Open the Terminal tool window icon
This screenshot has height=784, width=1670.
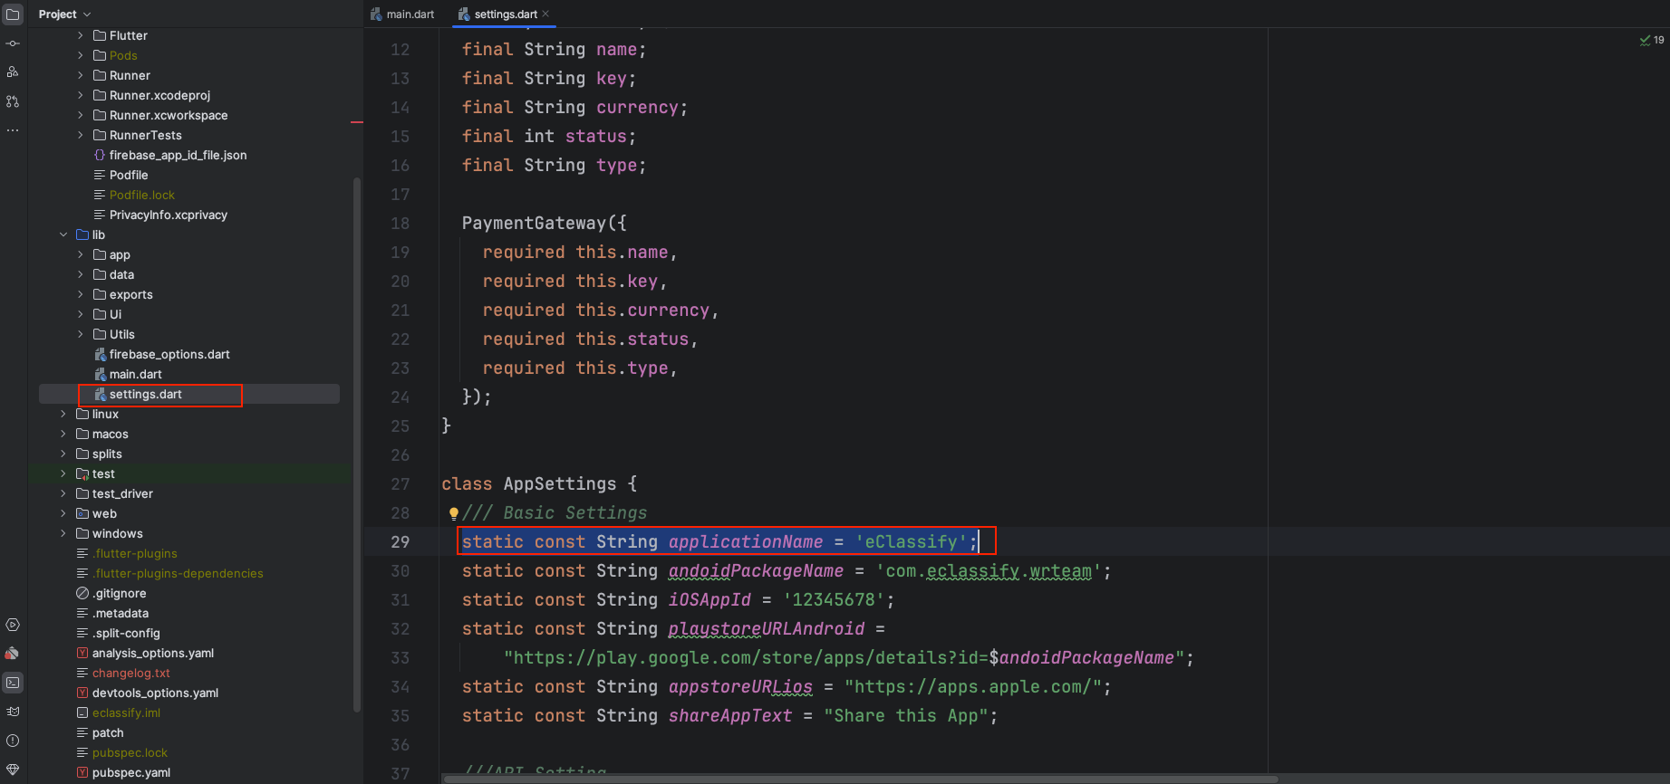pyautogui.click(x=13, y=683)
